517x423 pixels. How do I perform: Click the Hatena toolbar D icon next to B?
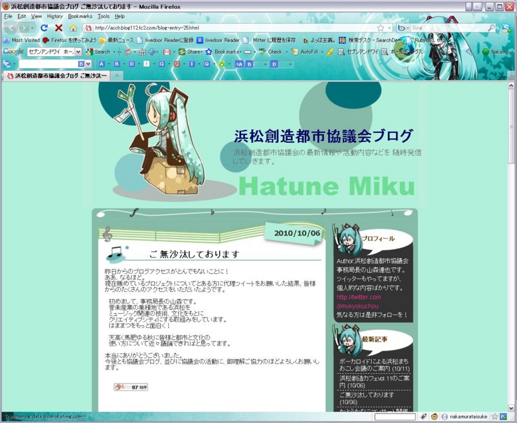(132, 64)
